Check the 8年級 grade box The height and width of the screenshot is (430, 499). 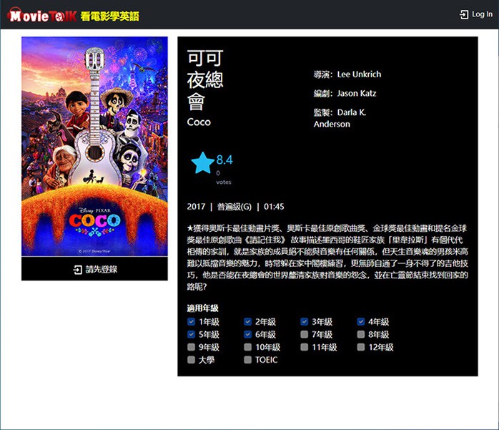361,335
